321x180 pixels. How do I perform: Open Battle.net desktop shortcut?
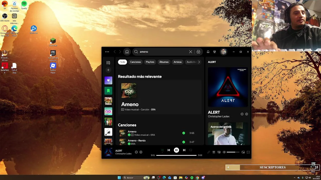[x=34, y=29]
